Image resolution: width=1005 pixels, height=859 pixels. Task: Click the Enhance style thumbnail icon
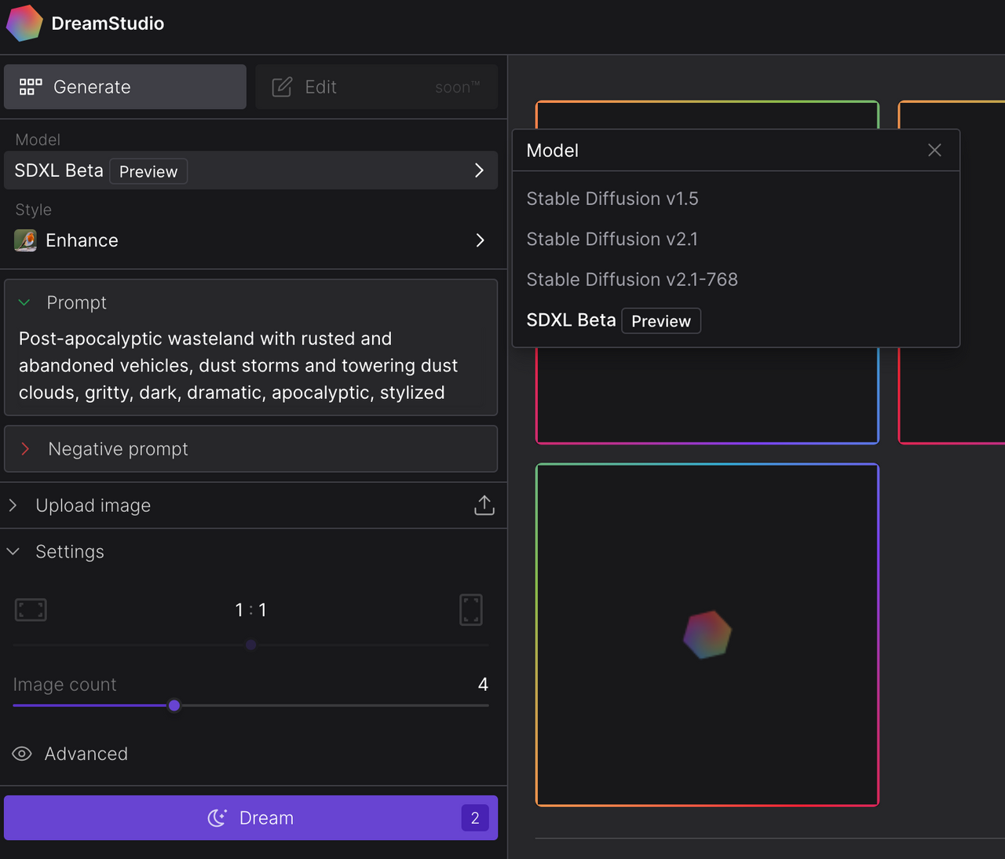[26, 240]
